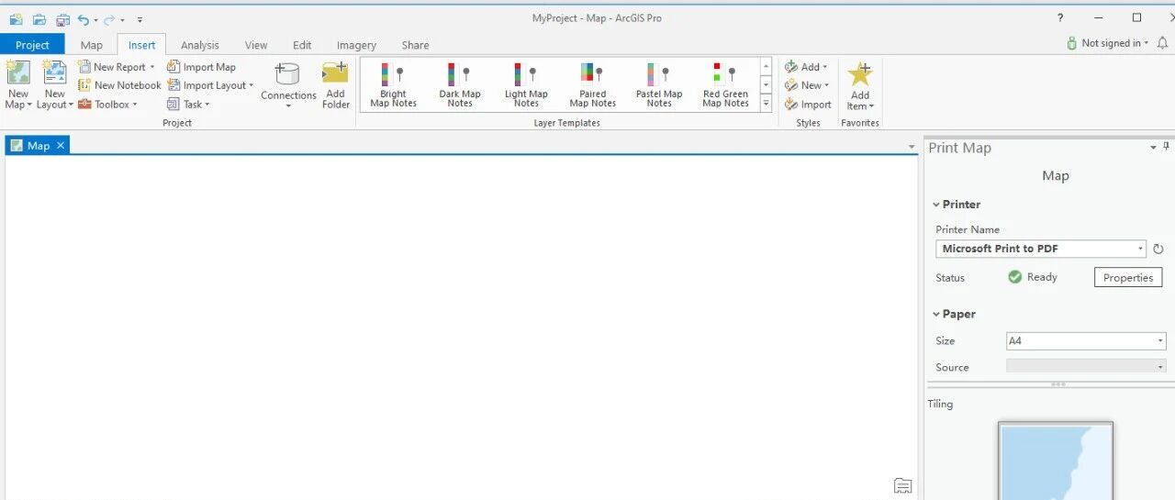This screenshot has width=1175, height=500.
Task: Collapse the Printer section
Action: point(936,205)
